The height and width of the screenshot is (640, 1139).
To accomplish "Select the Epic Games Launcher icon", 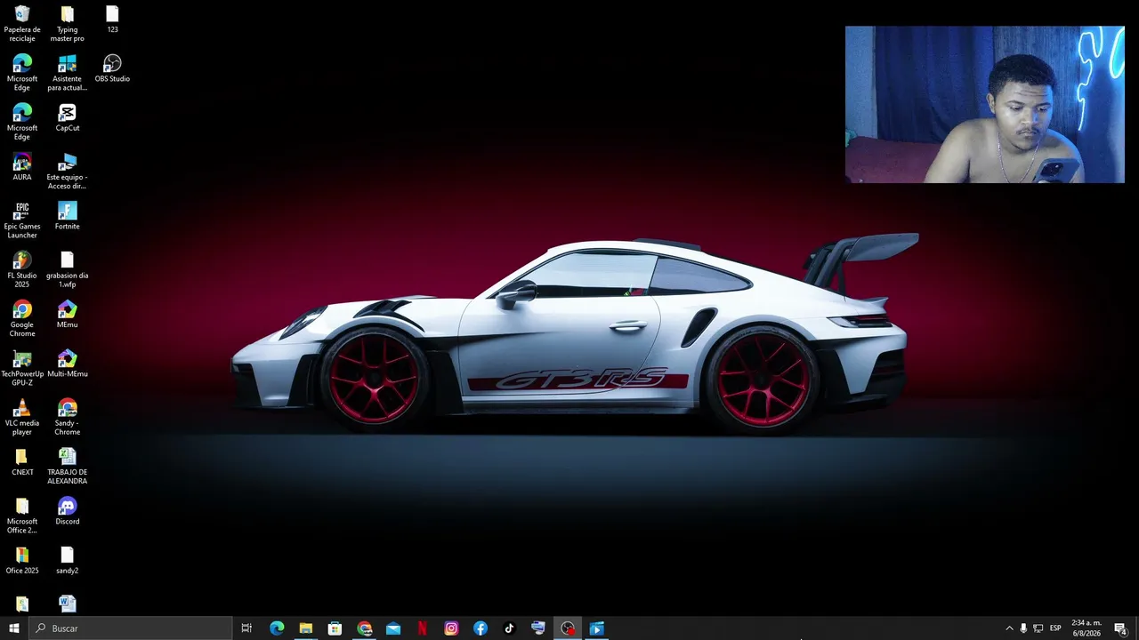I will [22, 220].
